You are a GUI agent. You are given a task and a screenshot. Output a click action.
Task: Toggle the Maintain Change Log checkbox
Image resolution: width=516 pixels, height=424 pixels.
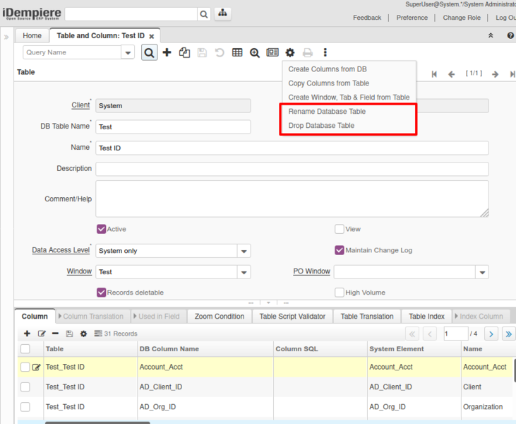(340, 250)
